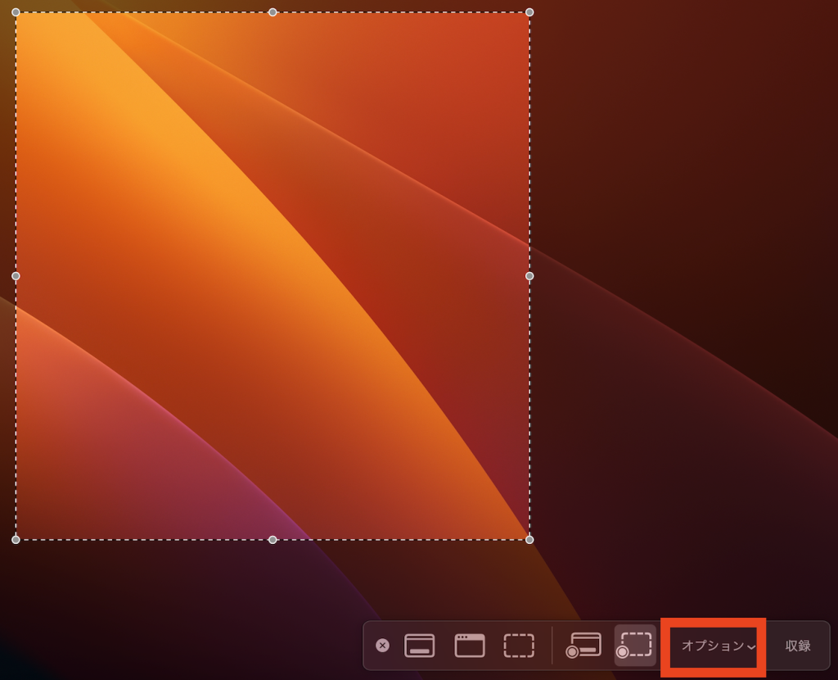Viewport: 838px width, 680px height.
Task: Click the chevron arrow beside オプション
Action: (750, 647)
